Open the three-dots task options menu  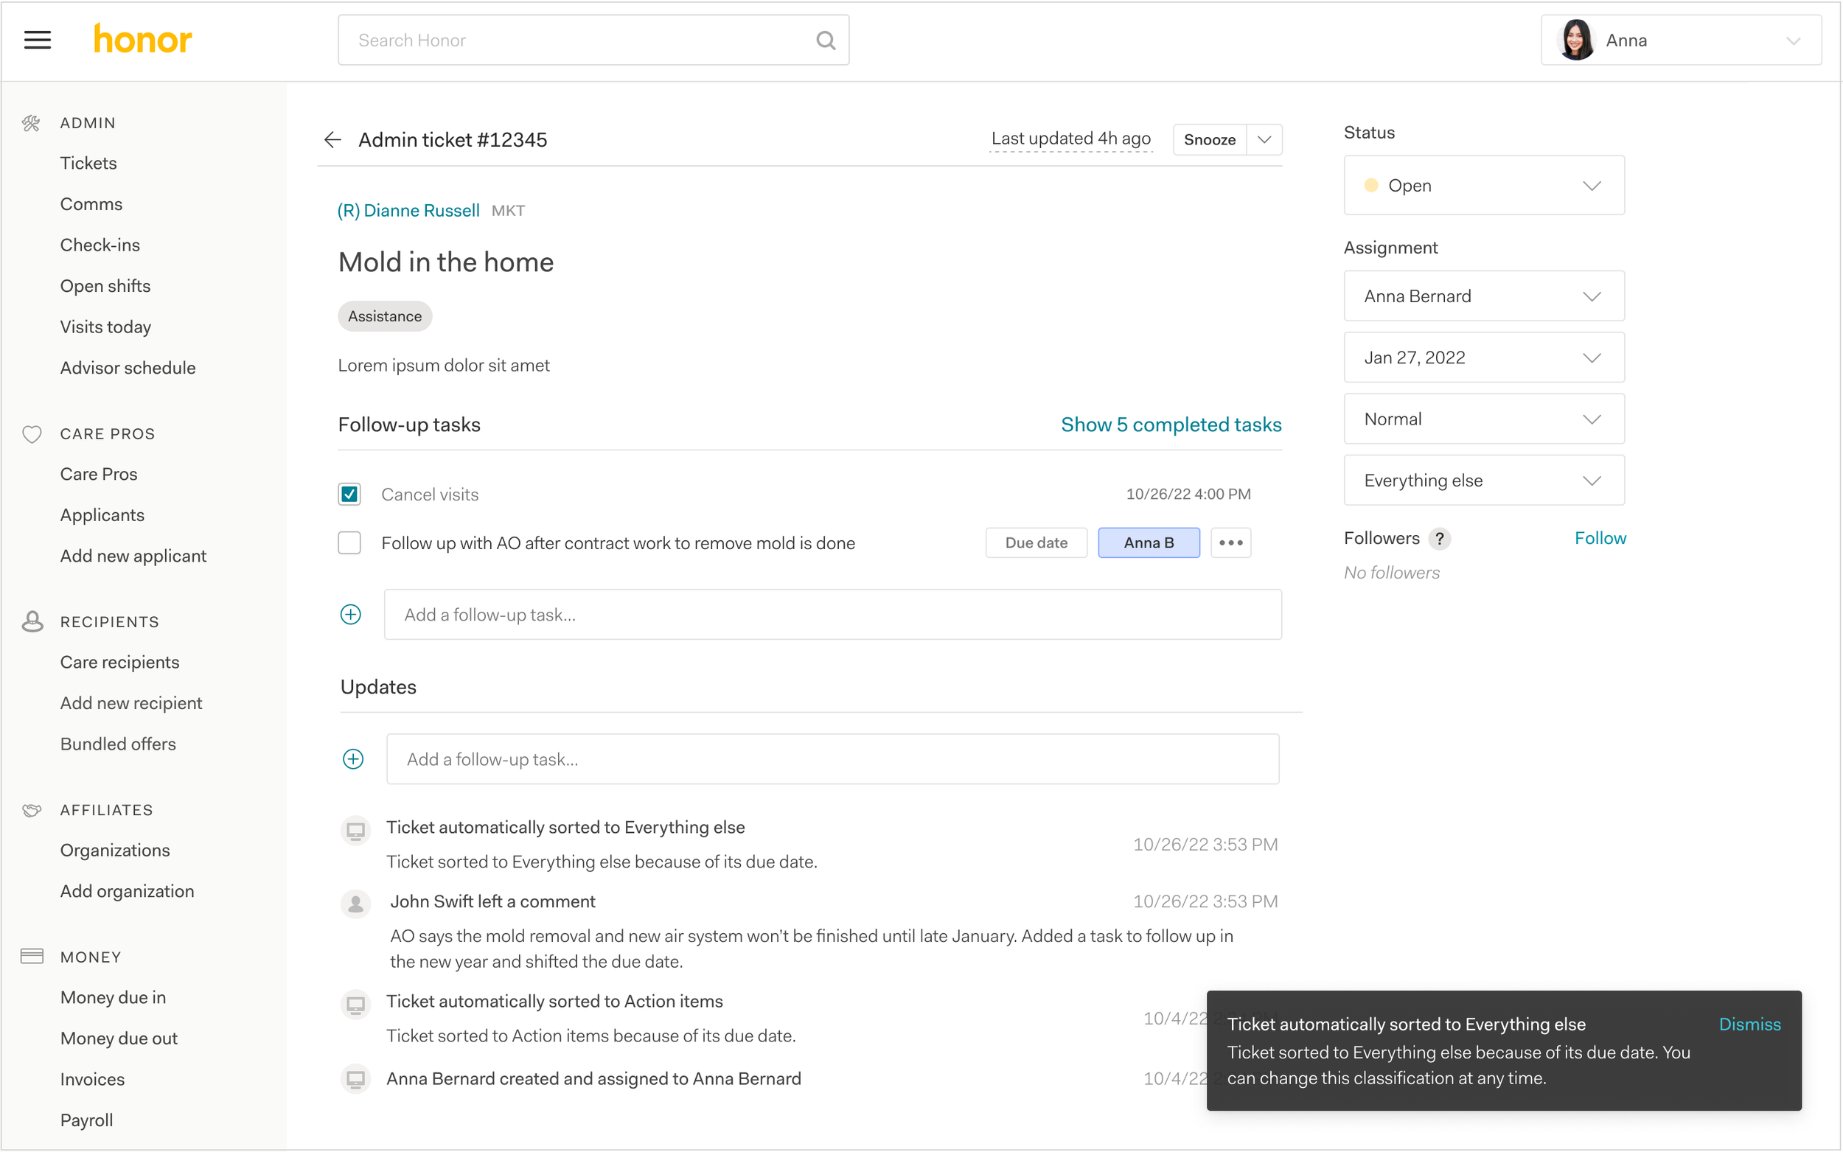click(1230, 542)
